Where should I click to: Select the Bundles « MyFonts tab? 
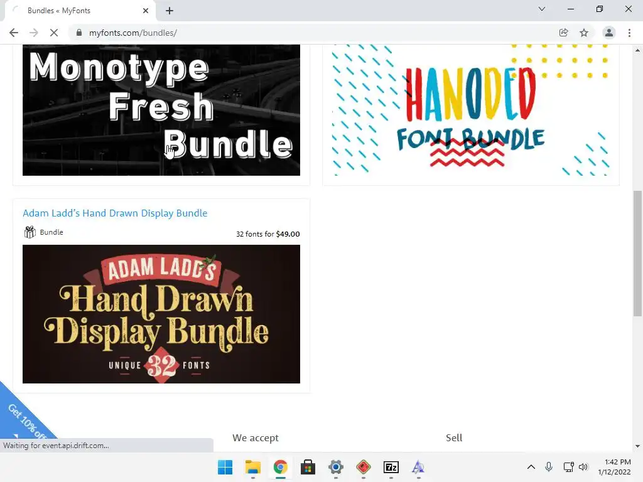(80, 11)
